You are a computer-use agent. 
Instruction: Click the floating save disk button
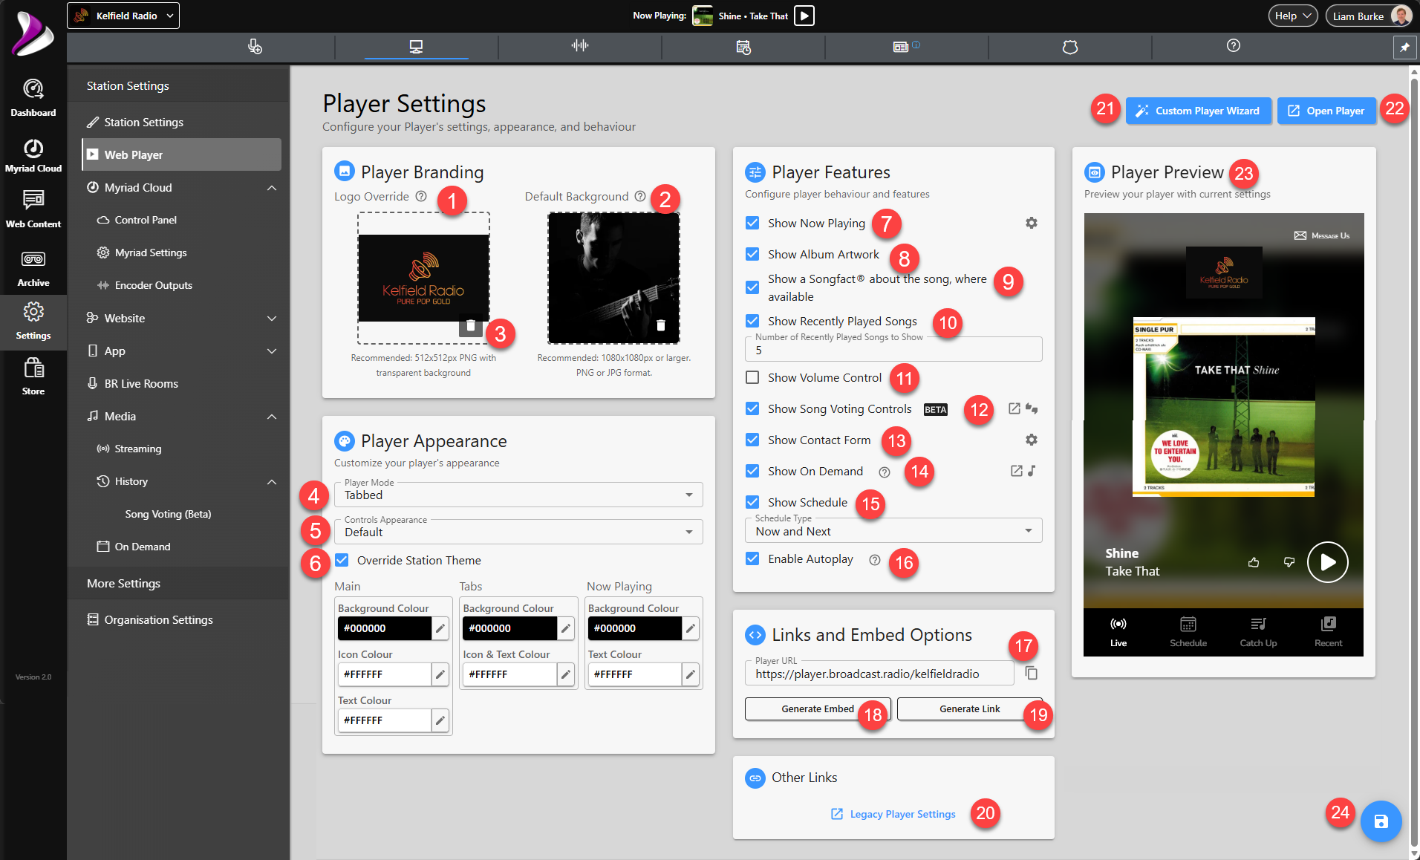pos(1381,821)
